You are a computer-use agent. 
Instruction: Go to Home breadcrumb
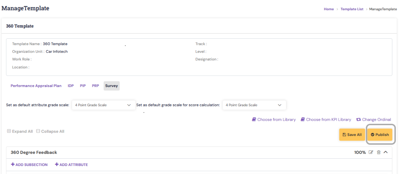pos(329,9)
